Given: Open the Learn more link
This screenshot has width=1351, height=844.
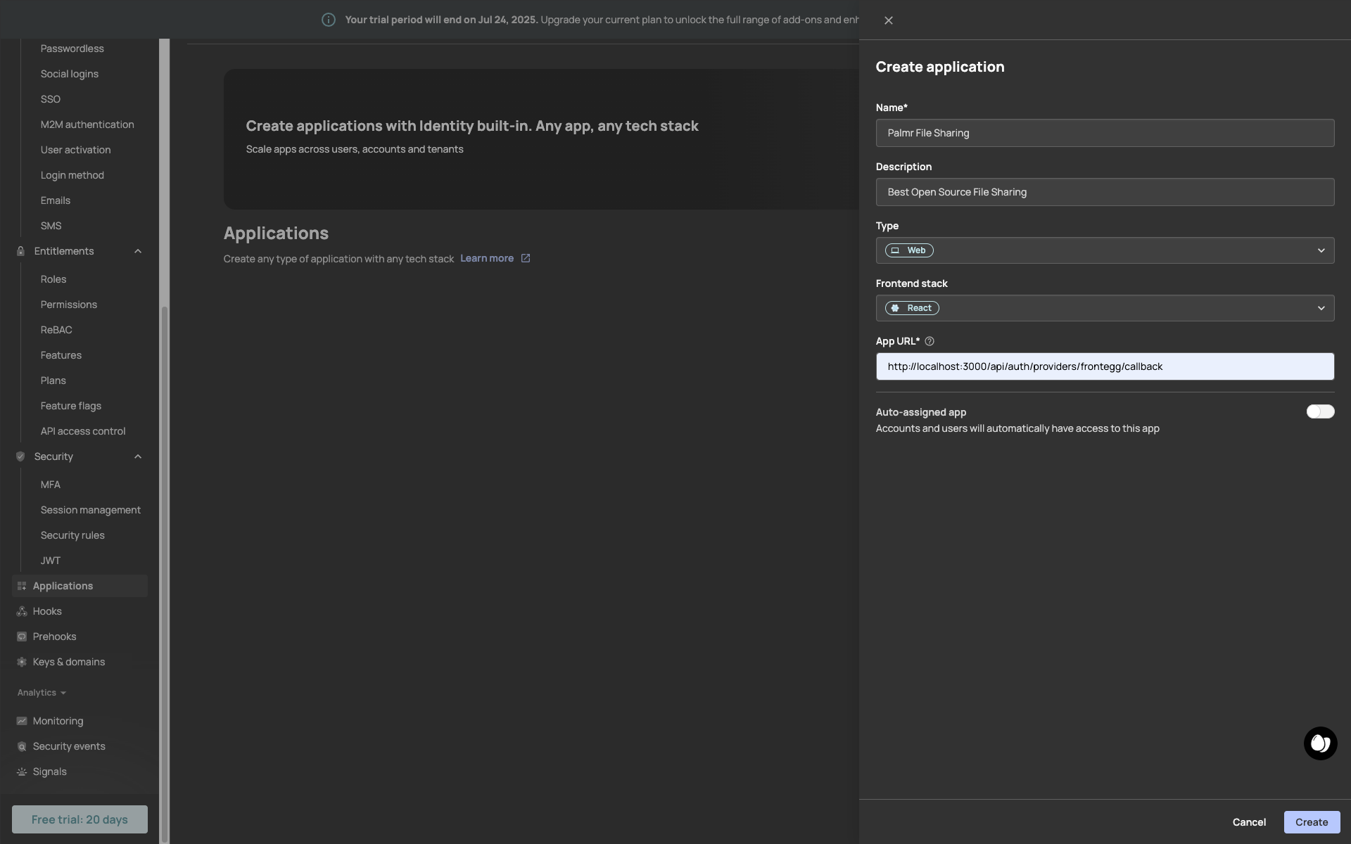Looking at the screenshot, I should (487, 258).
